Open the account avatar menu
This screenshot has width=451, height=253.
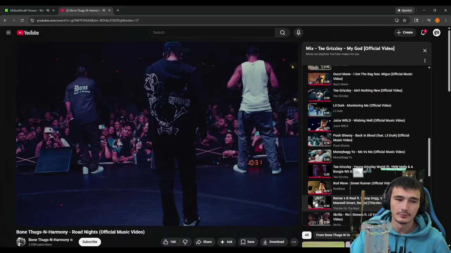[437, 33]
